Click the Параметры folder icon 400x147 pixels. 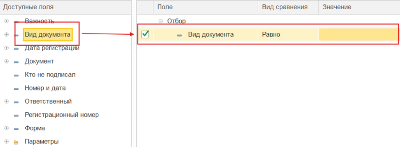tap(16, 142)
